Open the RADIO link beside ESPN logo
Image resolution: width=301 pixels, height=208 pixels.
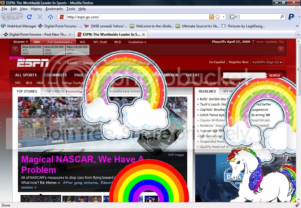point(72,63)
